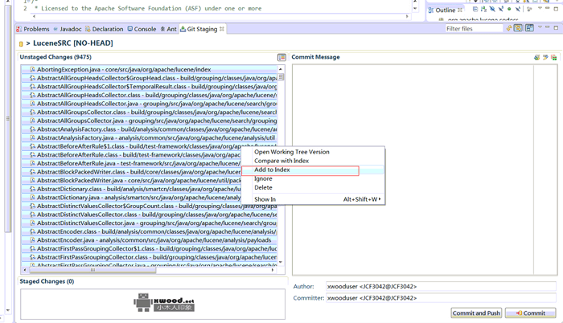Screen dimensions: 563x323
Task: Click the Committer field
Action: 441,298
